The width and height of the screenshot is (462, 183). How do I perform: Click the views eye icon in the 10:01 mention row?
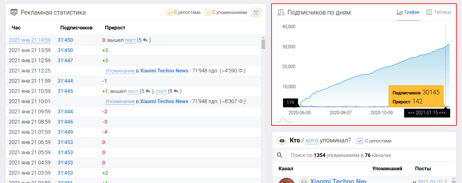coord(241,101)
